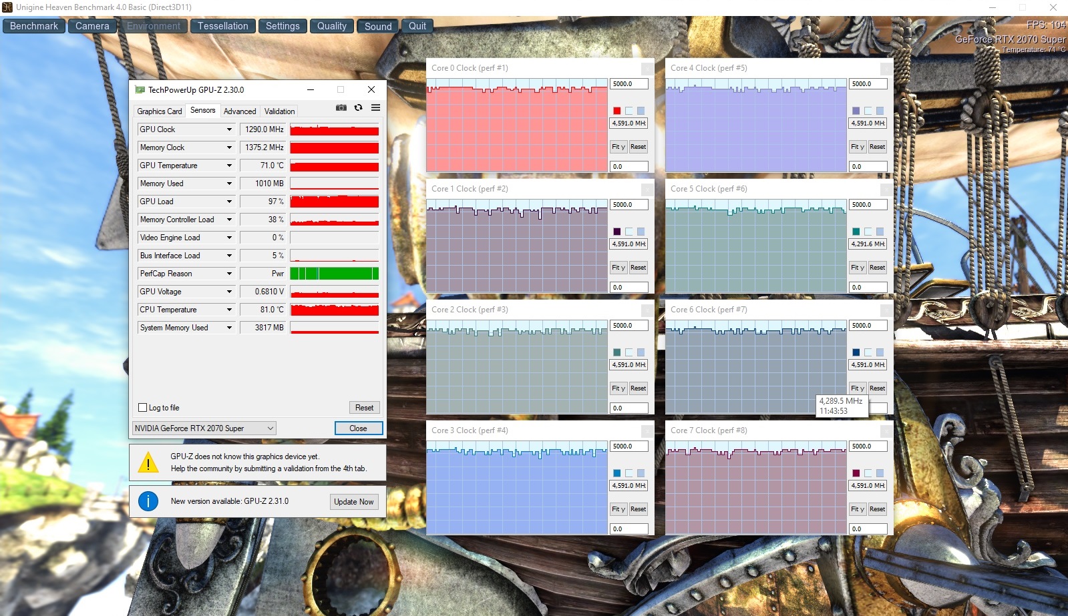Open the GPU Temperature sensor dropdown
This screenshot has width=1068, height=616.
click(229, 166)
